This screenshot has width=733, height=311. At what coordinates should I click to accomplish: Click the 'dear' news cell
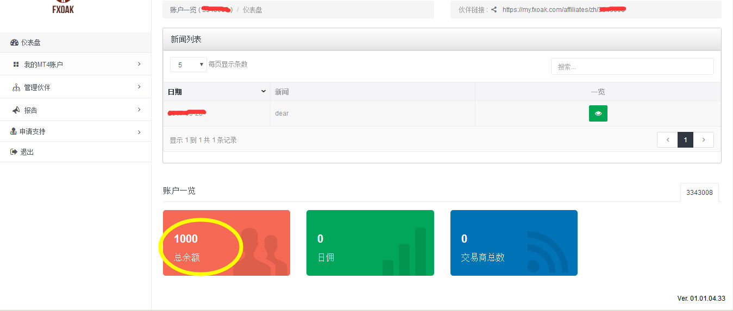click(373, 113)
